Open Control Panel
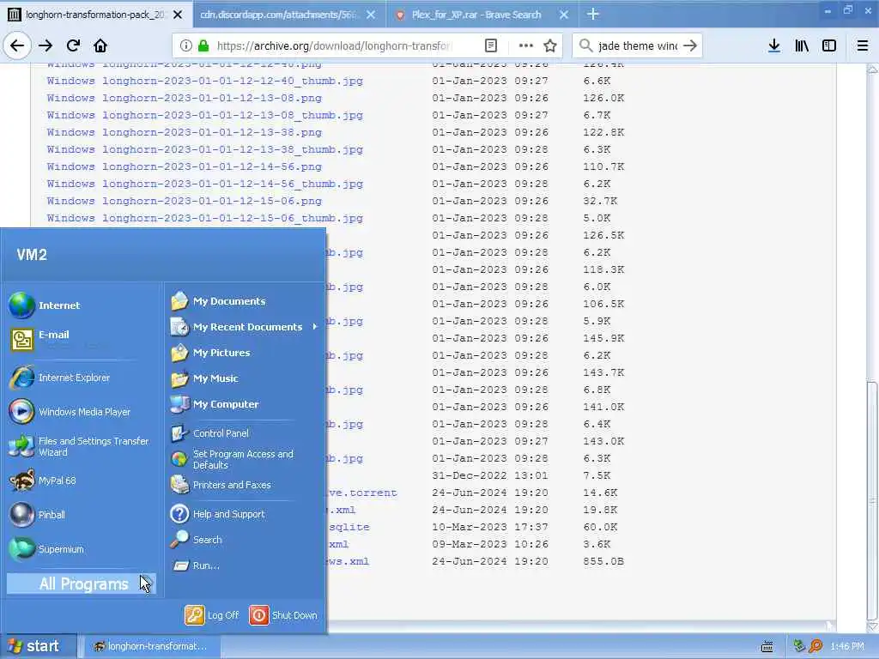This screenshot has width=879, height=659. tap(210, 433)
